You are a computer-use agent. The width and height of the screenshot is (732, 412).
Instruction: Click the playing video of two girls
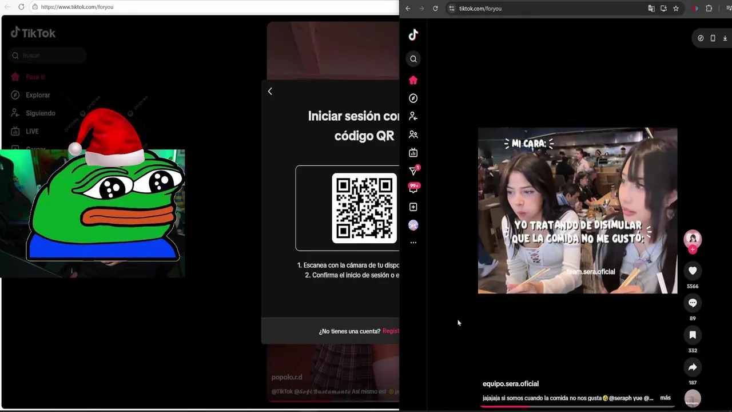click(578, 211)
